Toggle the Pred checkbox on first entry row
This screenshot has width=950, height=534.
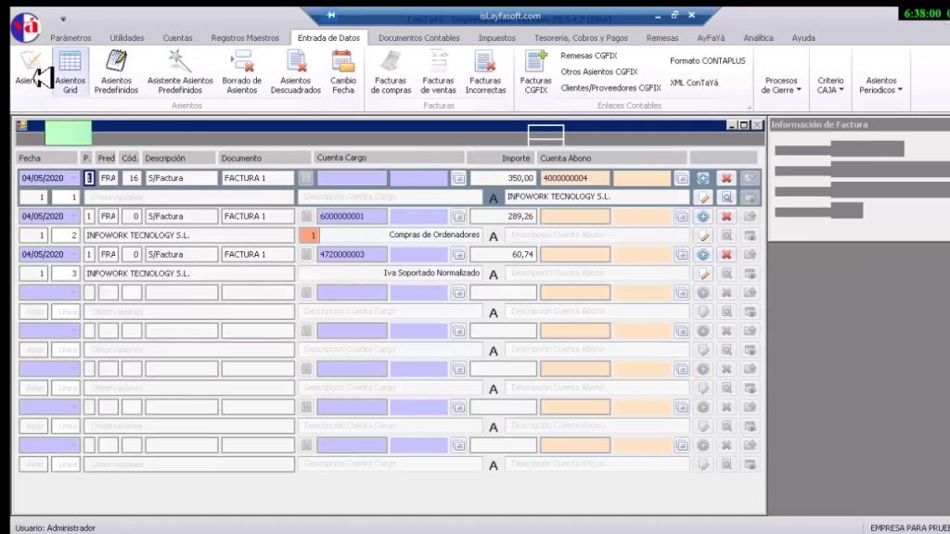(x=90, y=177)
